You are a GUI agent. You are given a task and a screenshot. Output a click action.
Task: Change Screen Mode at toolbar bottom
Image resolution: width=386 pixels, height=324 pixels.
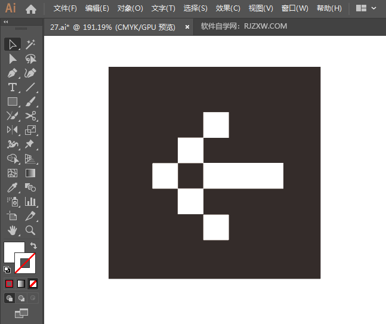pyautogui.click(x=21, y=313)
